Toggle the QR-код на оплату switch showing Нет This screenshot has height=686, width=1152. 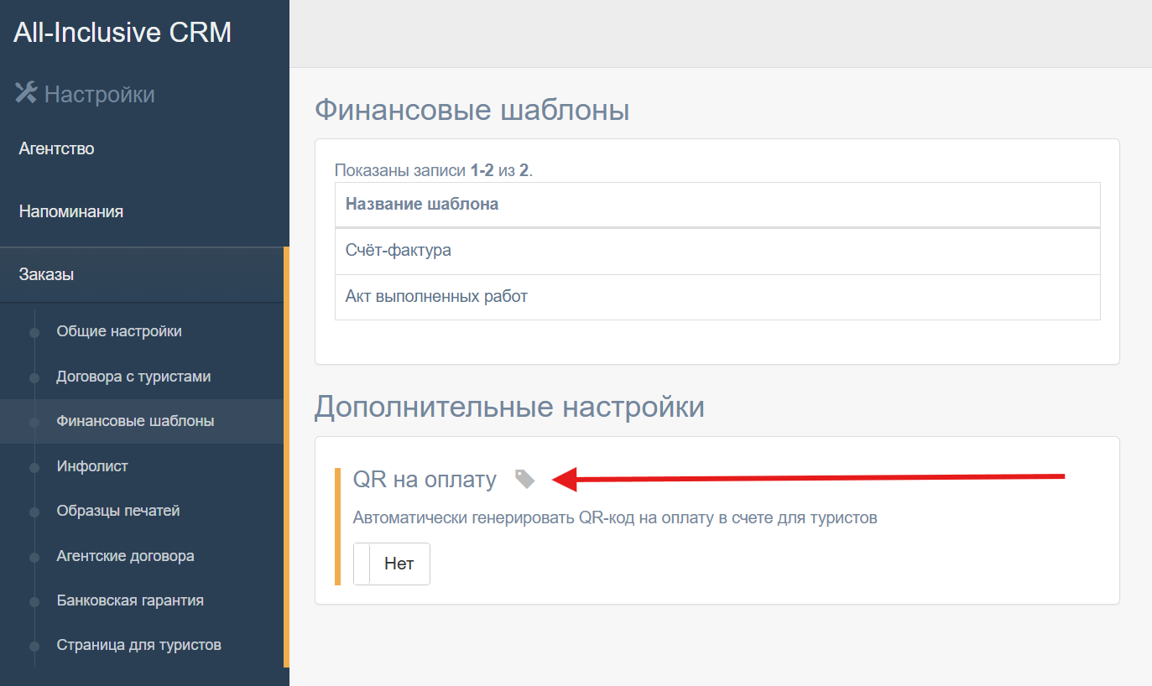coord(392,564)
